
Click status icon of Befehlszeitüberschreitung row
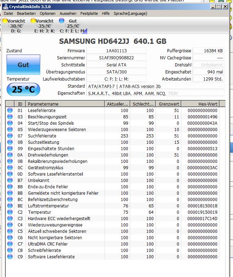click(10, 199)
